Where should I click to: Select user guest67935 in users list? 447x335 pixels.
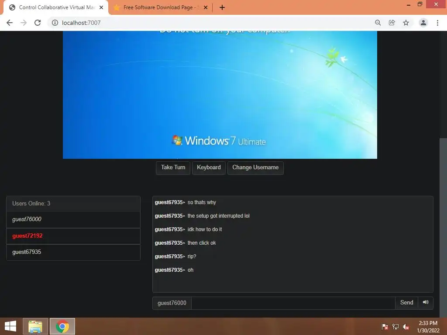coord(73,252)
